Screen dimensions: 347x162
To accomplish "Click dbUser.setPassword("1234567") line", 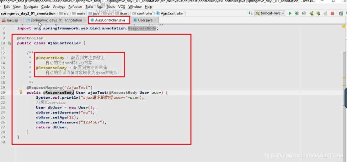I will pyautogui.click(x=71, y=122).
